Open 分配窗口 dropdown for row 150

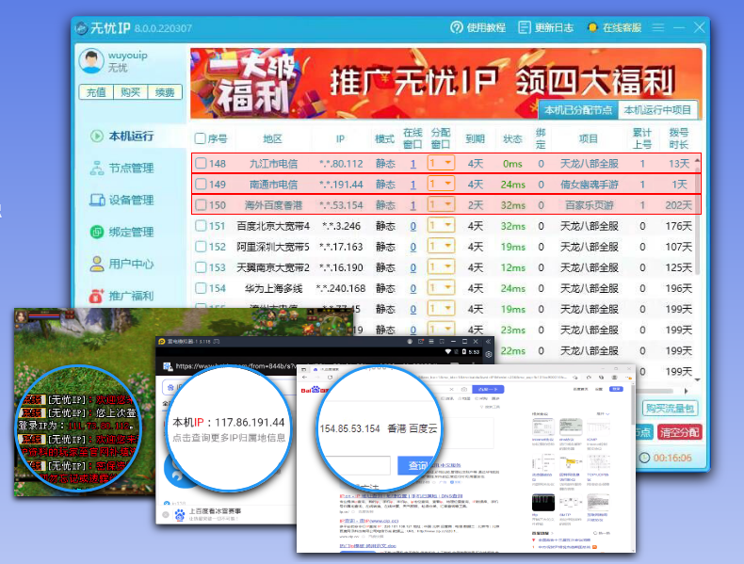click(x=441, y=204)
